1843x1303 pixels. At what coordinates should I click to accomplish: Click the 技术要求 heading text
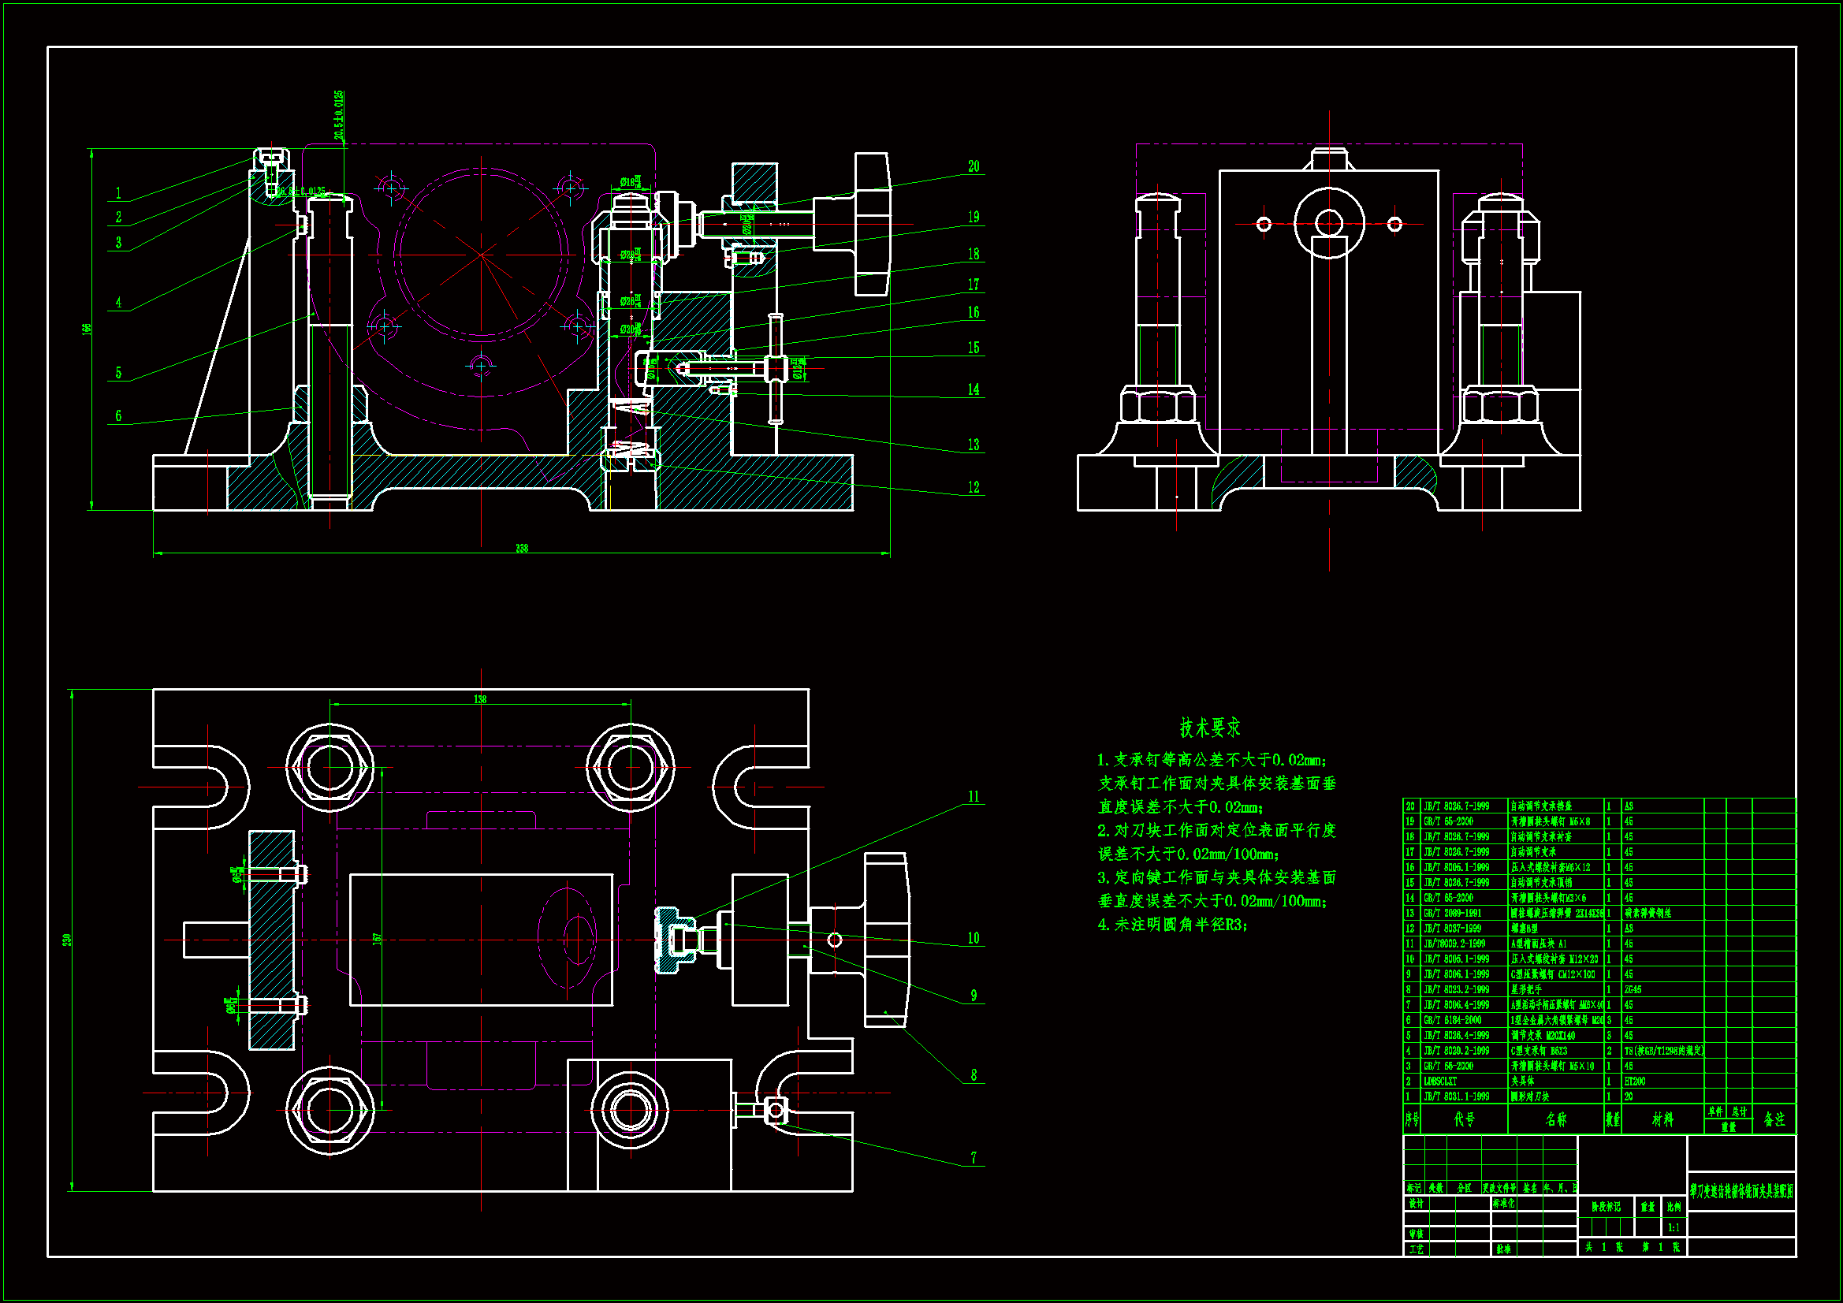coord(1210,728)
